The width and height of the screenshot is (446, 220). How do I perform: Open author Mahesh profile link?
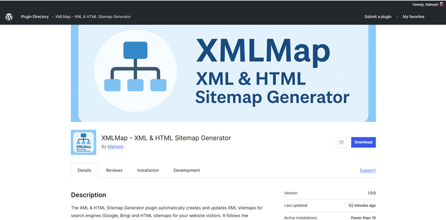tap(116, 147)
